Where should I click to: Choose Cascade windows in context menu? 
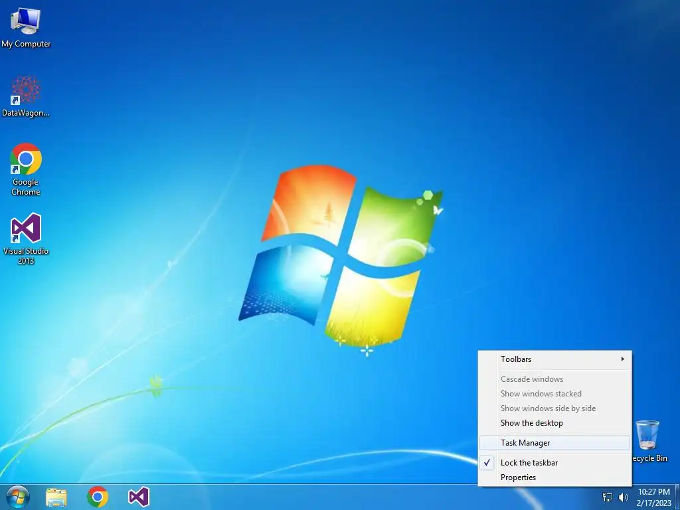point(554,379)
